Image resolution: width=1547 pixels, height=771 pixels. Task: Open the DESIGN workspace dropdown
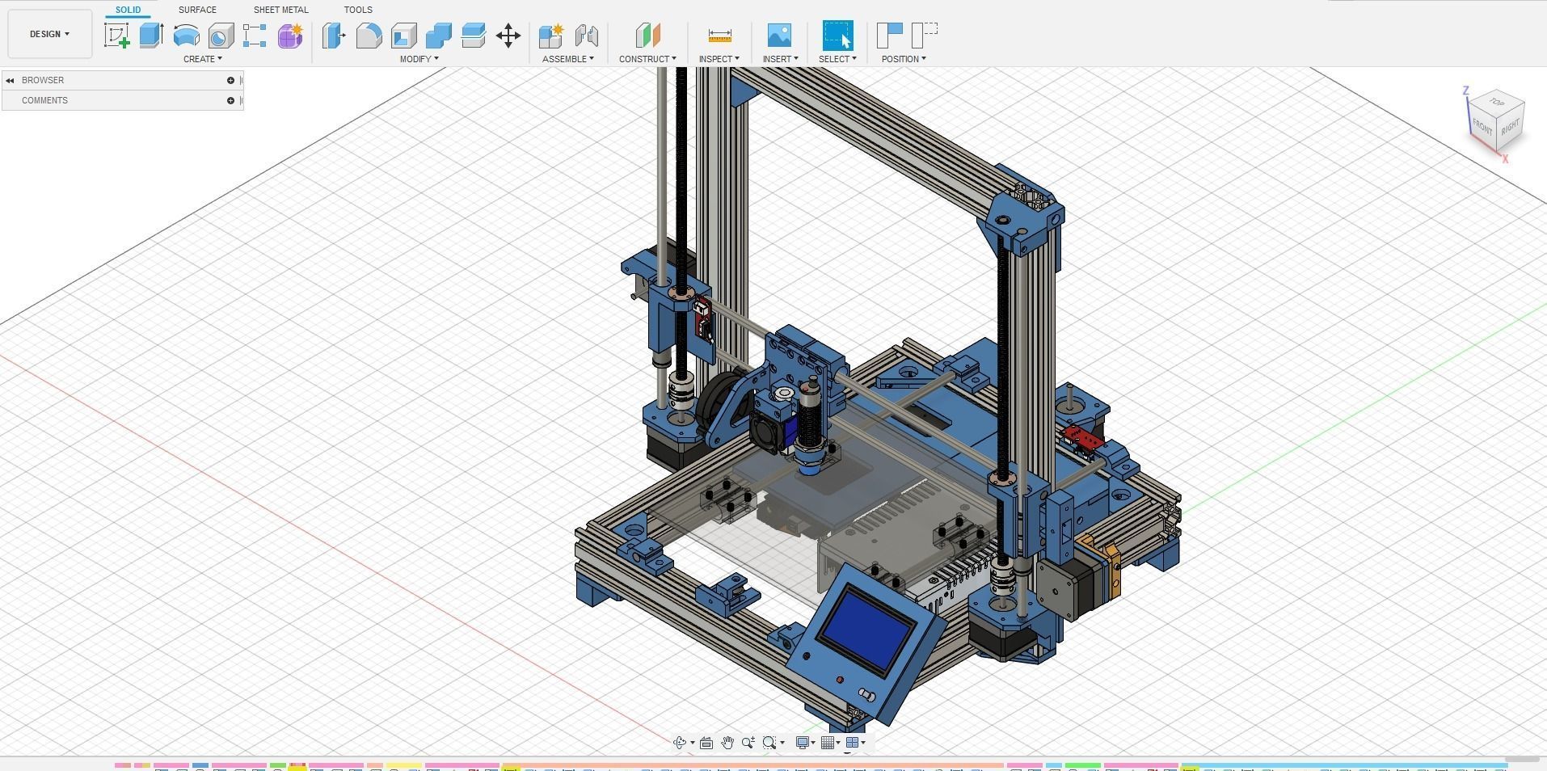(x=49, y=34)
